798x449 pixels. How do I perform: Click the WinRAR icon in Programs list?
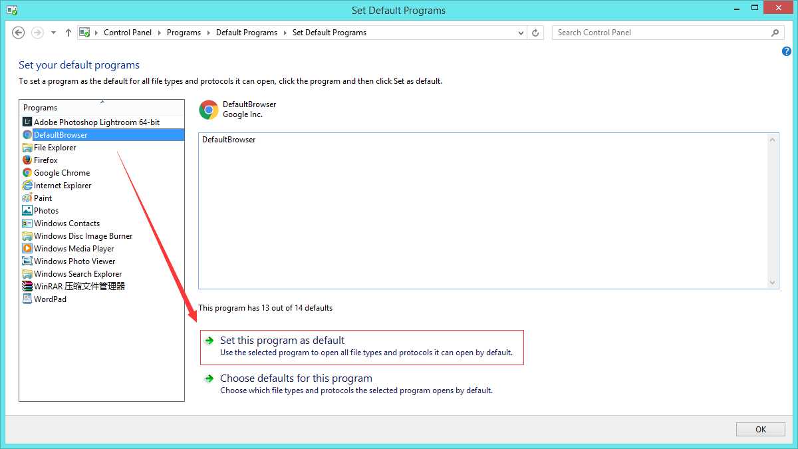tap(27, 287)
